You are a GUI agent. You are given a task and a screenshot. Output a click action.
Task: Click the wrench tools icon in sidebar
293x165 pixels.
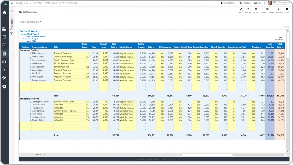click(4, 78)
